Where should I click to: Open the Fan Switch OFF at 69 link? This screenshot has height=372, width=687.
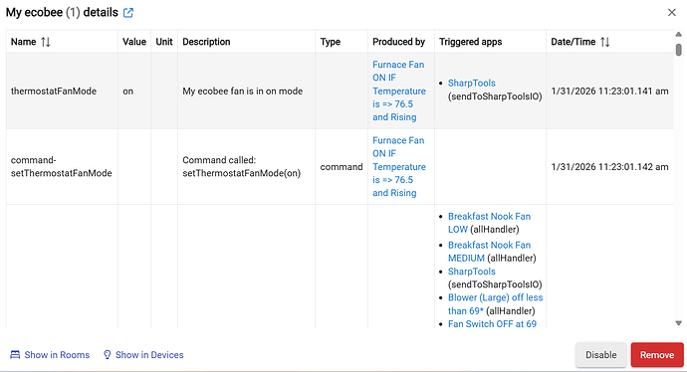(492, 324)
